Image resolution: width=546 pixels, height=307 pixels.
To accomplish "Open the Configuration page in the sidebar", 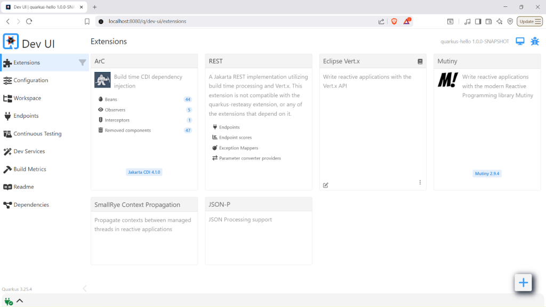I will [x=30, y=80].
